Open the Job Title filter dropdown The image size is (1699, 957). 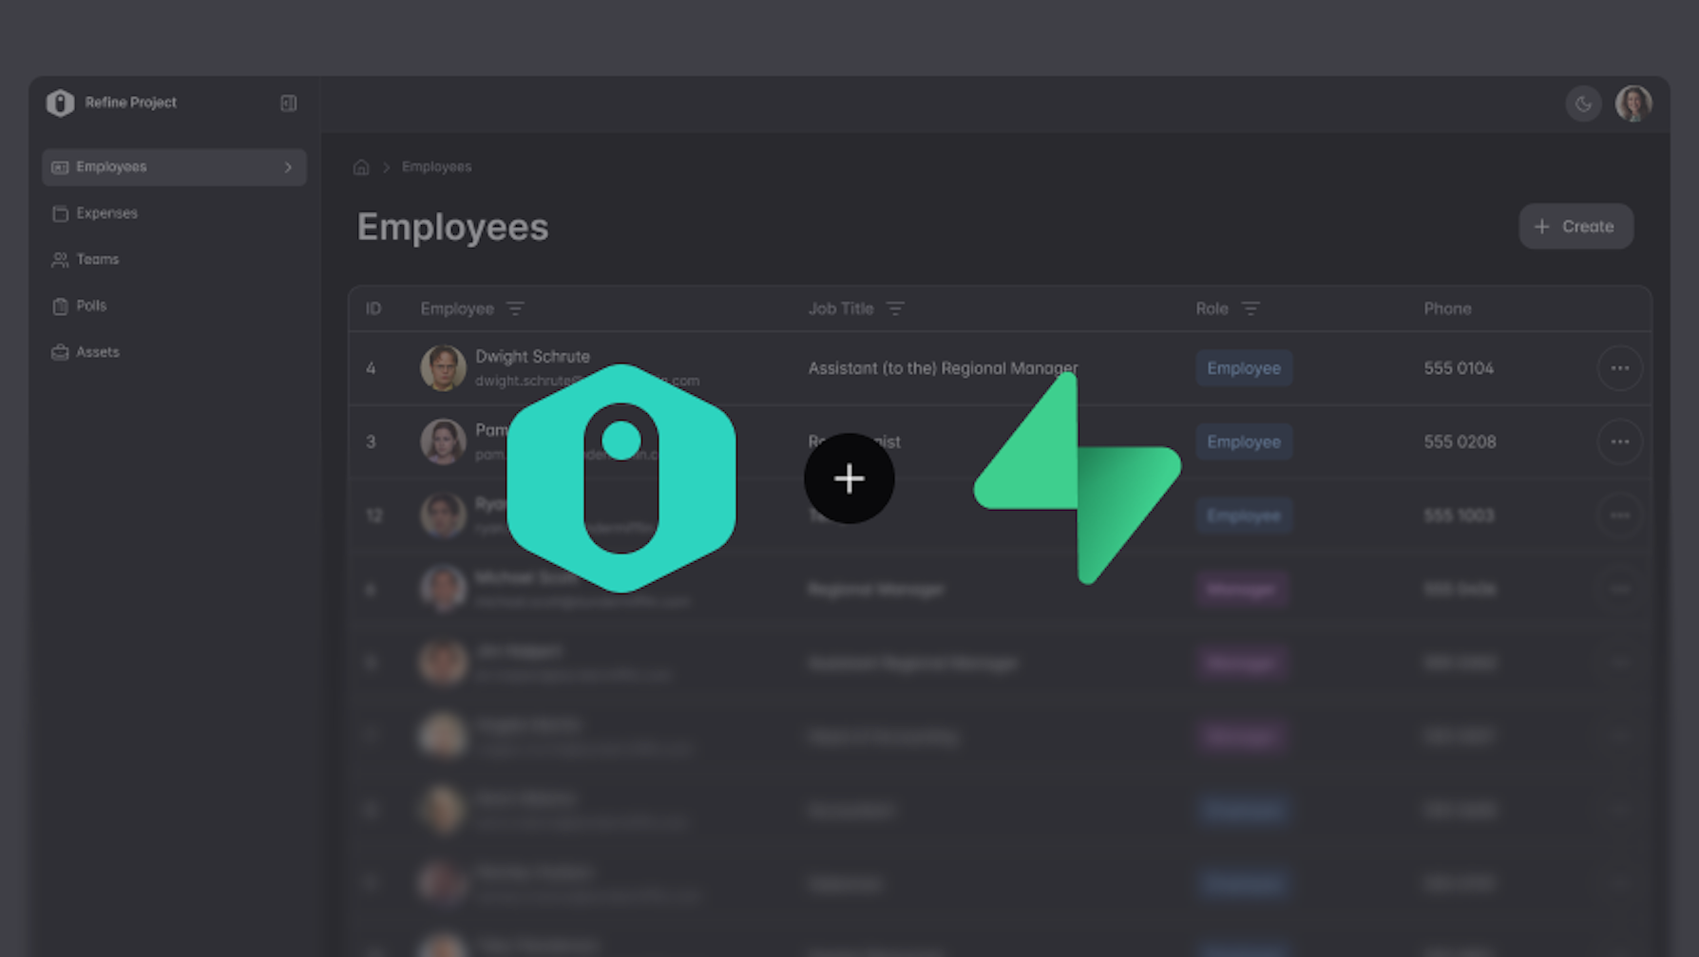(x=894, y=309)
